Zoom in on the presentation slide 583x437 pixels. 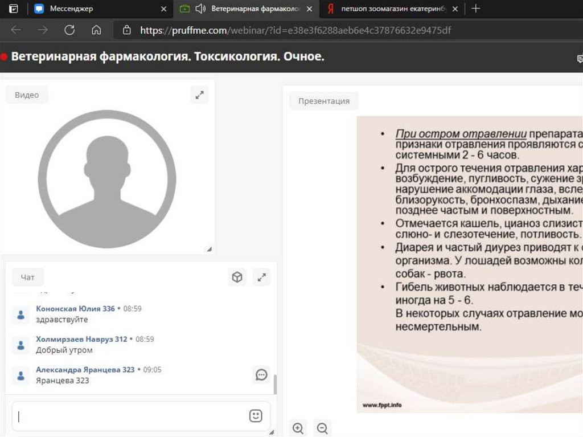(x=298, y=428)
